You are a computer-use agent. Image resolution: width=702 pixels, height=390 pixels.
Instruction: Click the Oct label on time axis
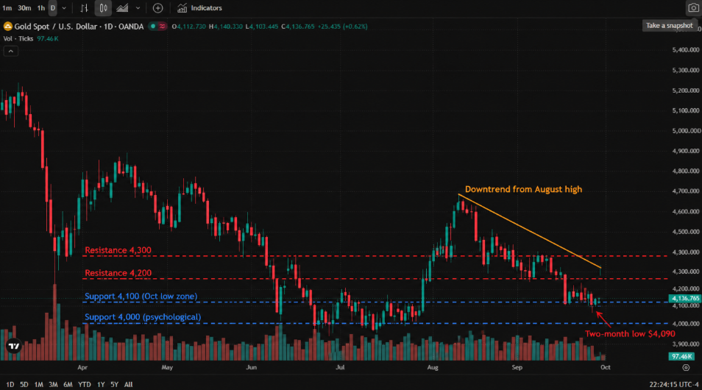[606, 367]
